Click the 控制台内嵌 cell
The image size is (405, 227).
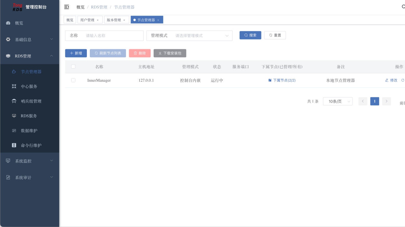tap(190, 80)
